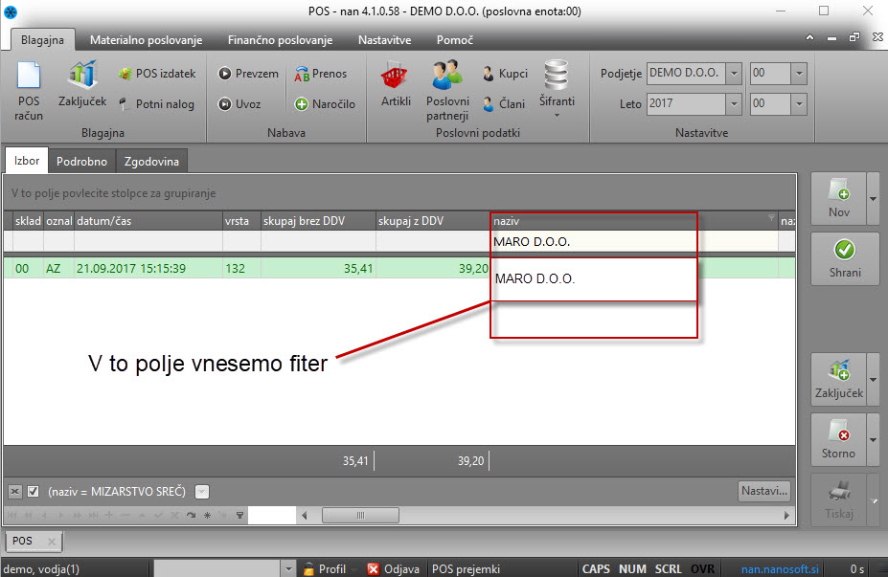Click the Prevzem ribbon item

pos(247,74)
